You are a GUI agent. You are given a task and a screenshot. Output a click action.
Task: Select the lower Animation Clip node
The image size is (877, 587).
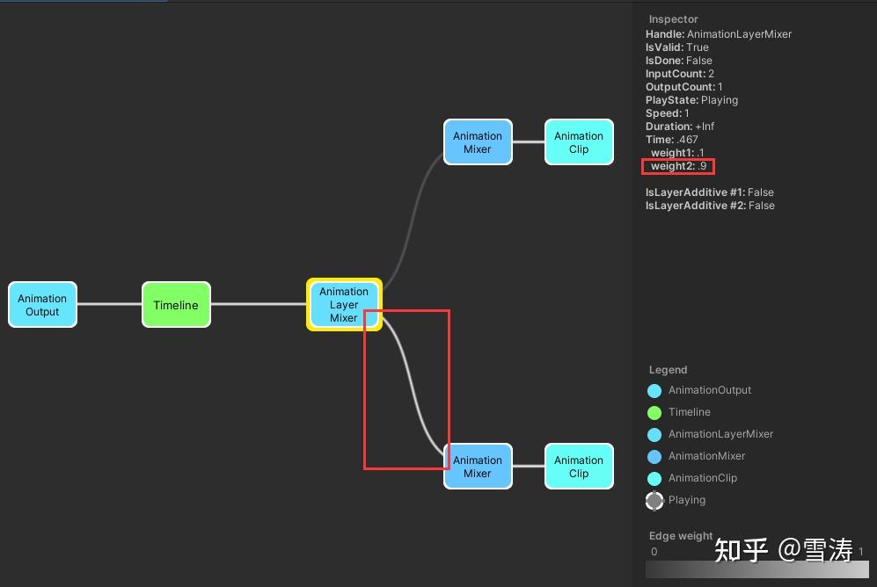point(578,466)
